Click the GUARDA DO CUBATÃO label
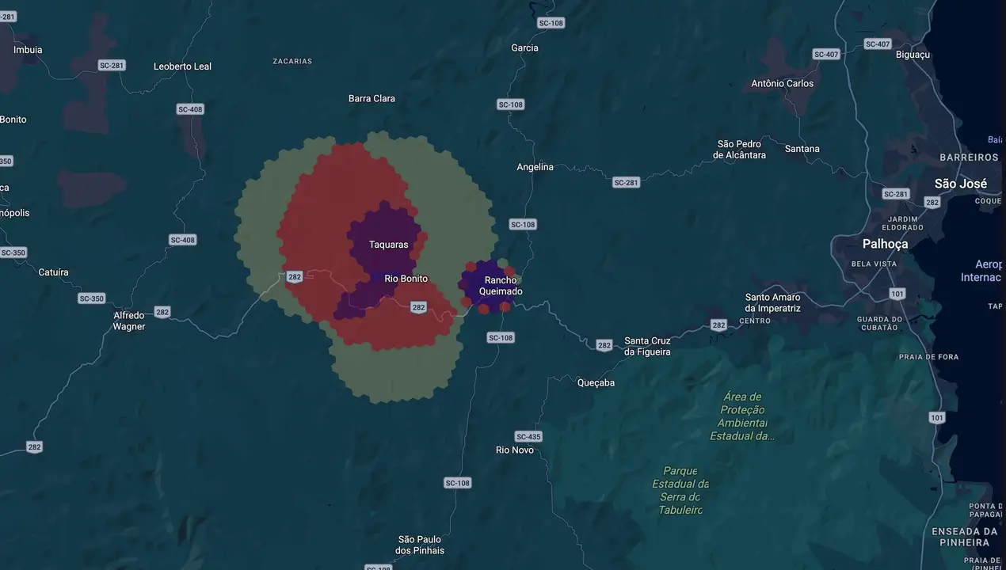The height and width of the screenshot is (570, 1006). tap(878, 323)
